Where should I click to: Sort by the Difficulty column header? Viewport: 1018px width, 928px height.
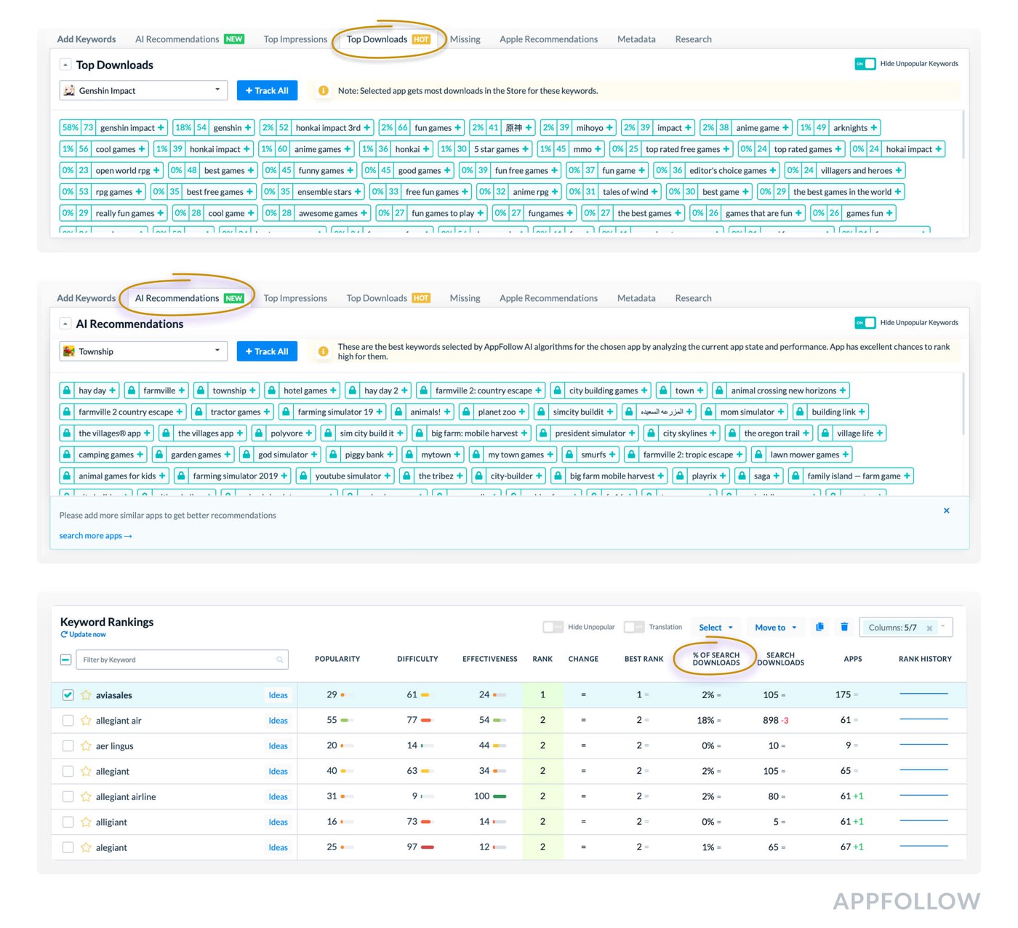[417, 659]
